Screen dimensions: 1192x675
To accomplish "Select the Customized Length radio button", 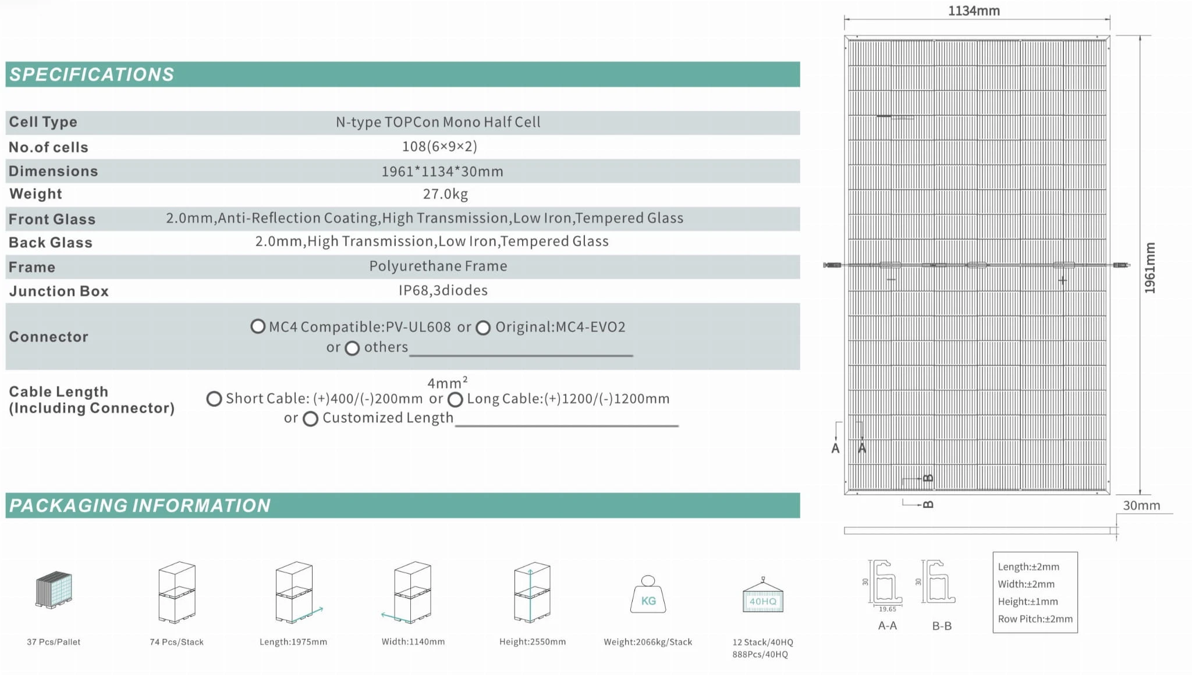I will pos(311,419).
